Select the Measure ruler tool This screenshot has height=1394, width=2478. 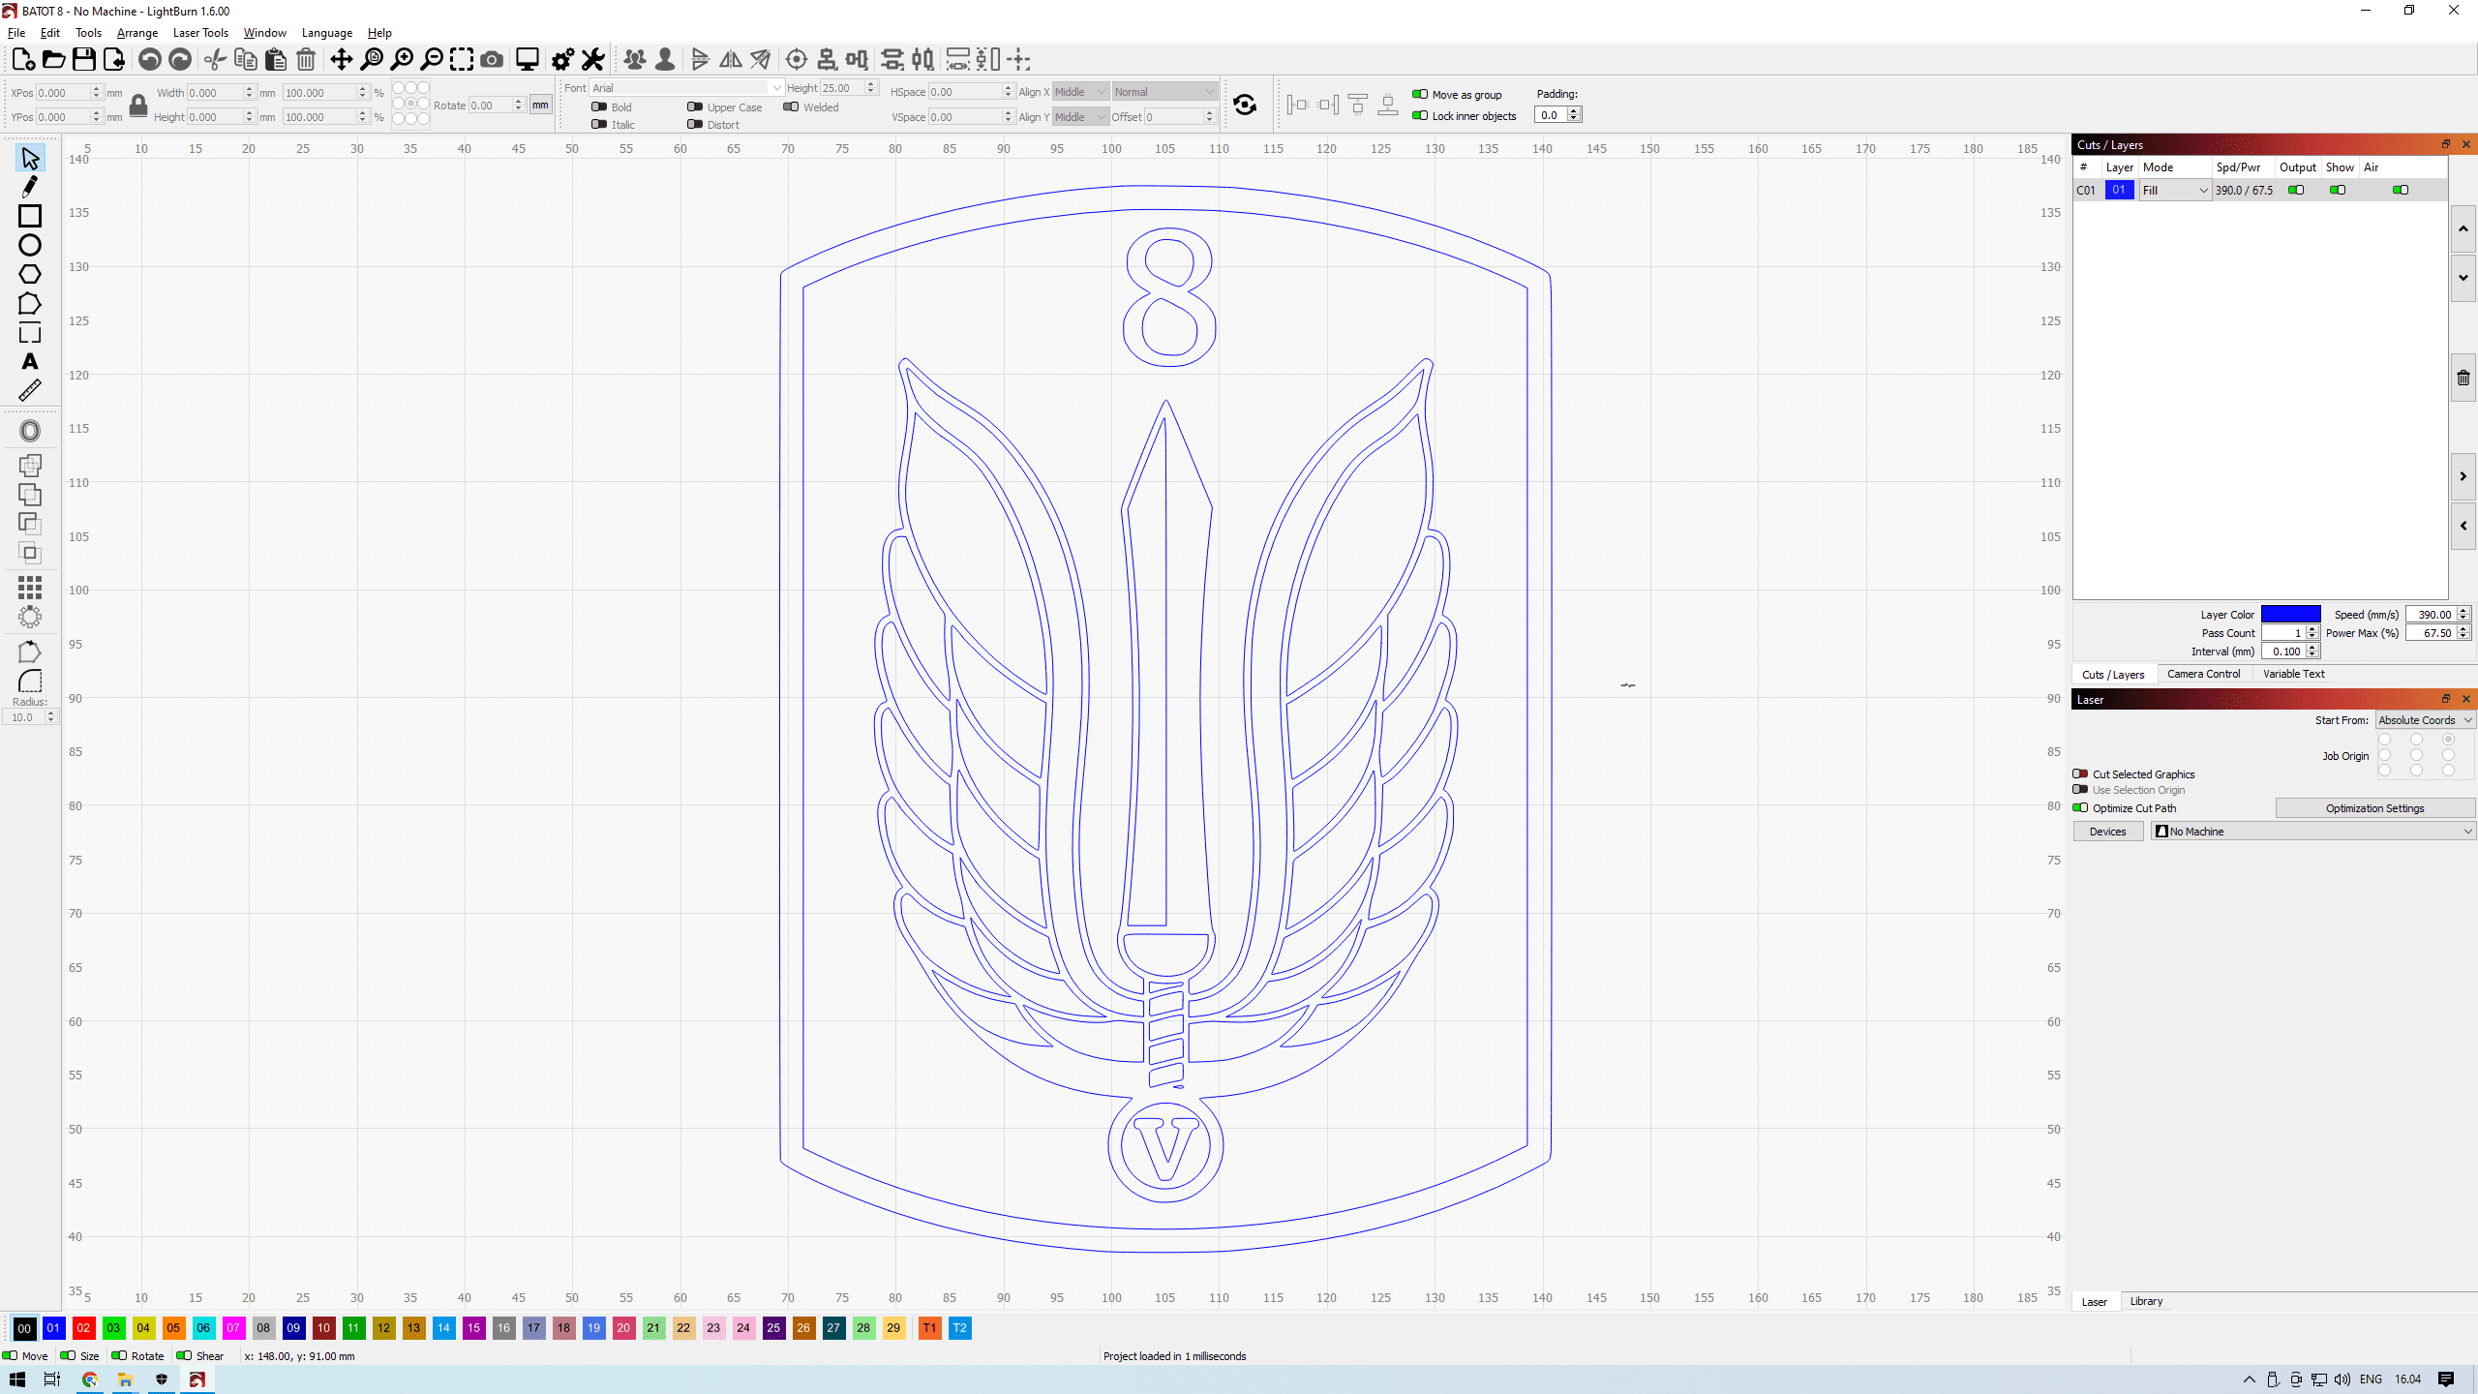30,391
